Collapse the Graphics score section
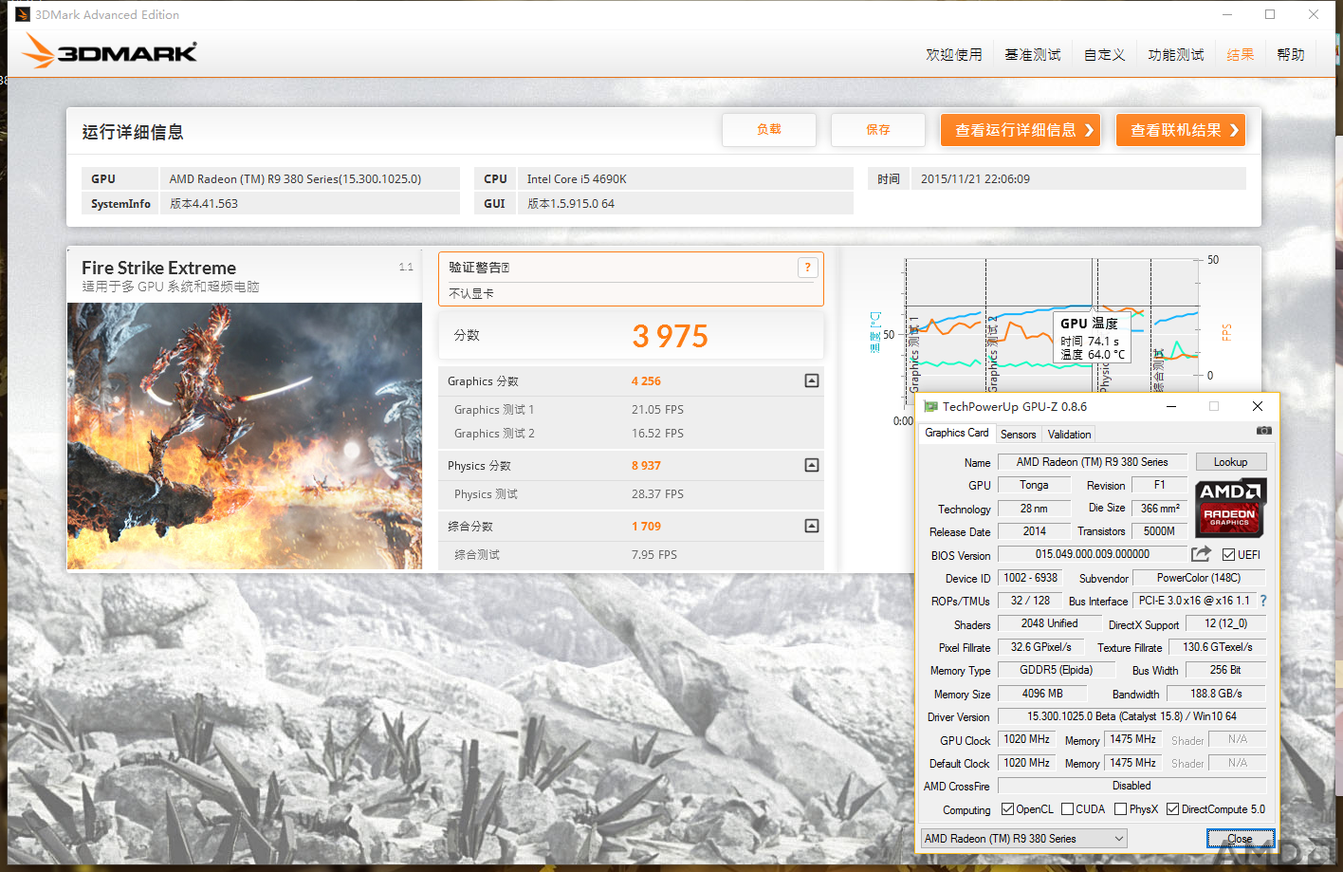This screenshot has width=1343, height=872. [812, 380]
